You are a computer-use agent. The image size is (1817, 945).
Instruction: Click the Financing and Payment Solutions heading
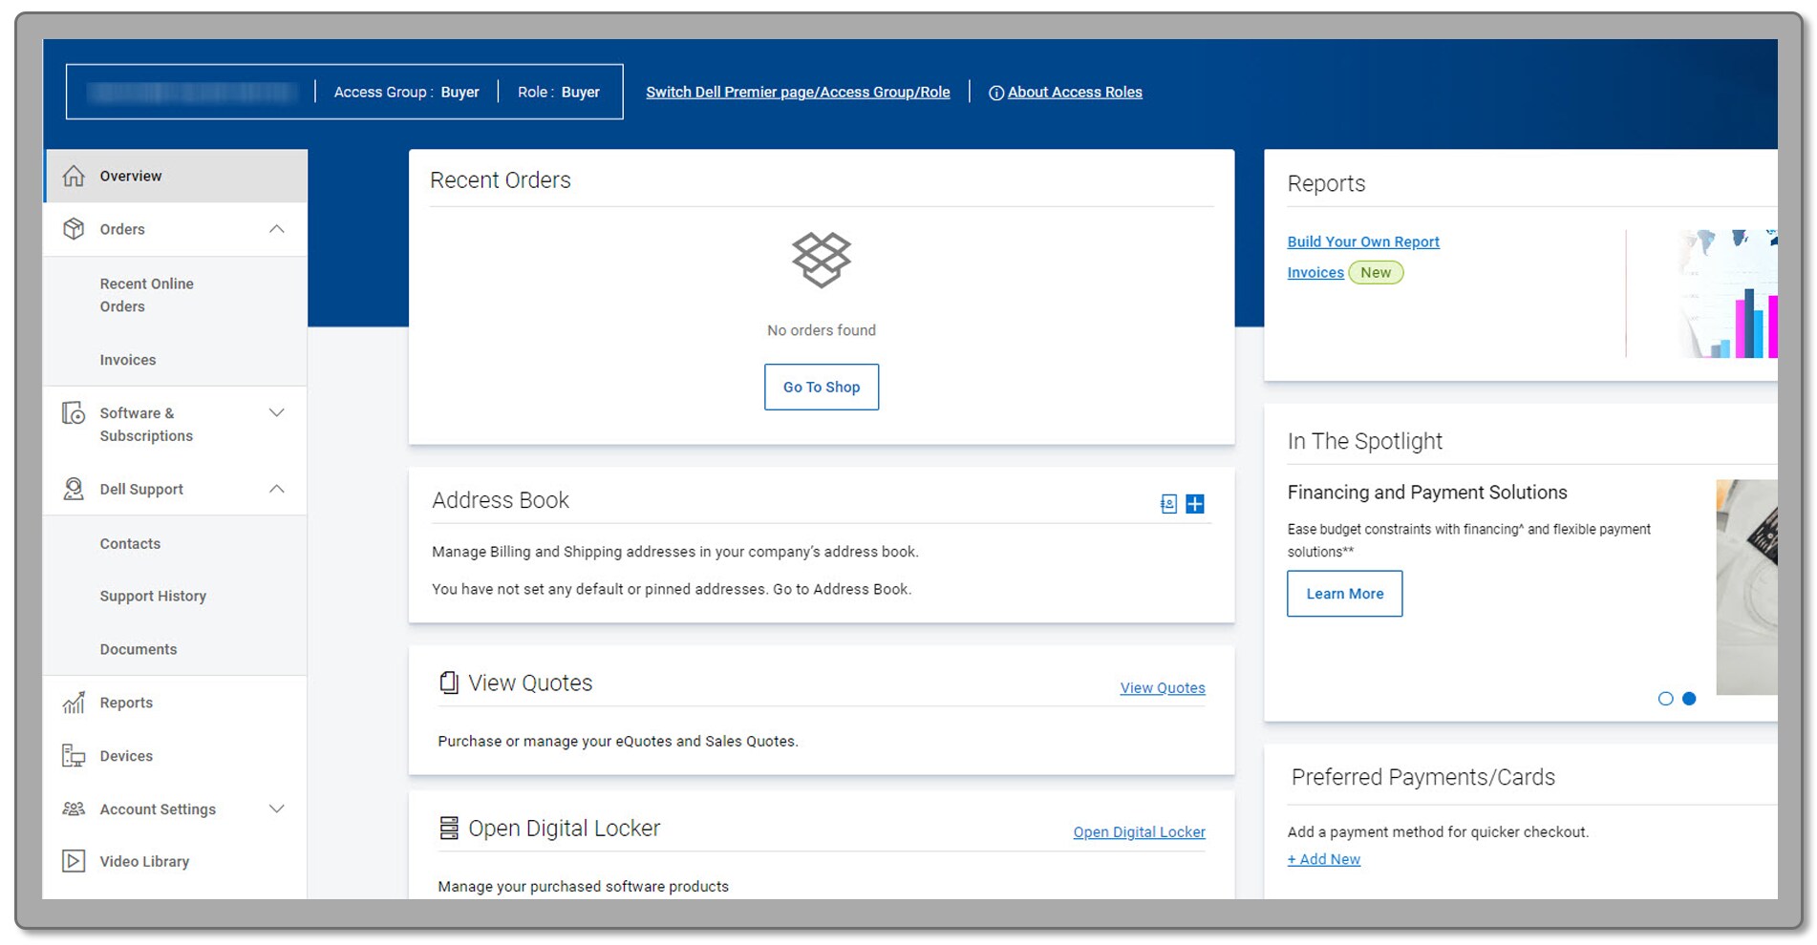point(1427,493)
